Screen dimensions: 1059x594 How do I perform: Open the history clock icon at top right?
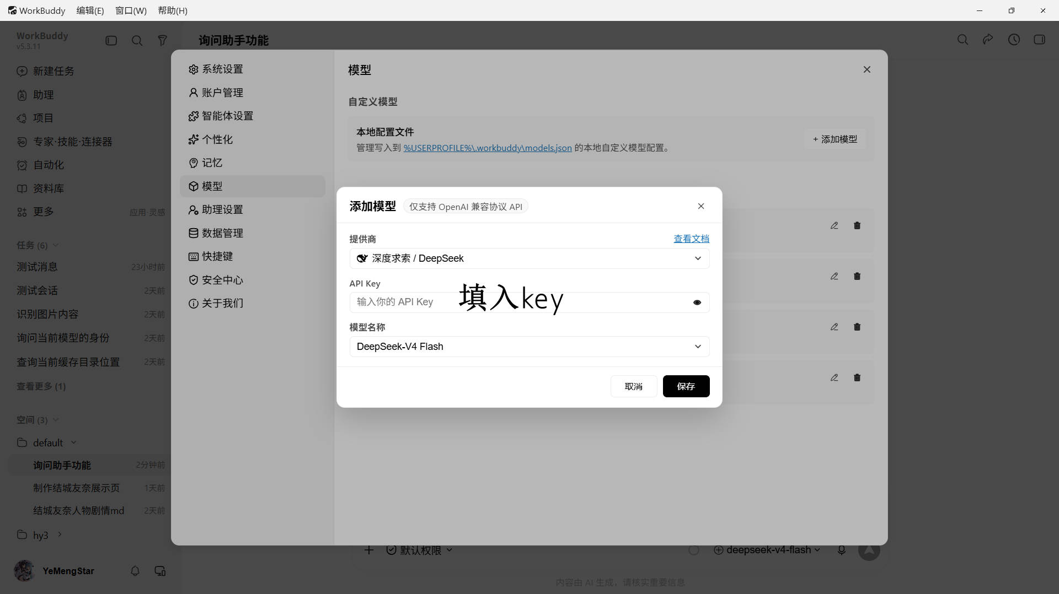click(x=1014, y=40)
